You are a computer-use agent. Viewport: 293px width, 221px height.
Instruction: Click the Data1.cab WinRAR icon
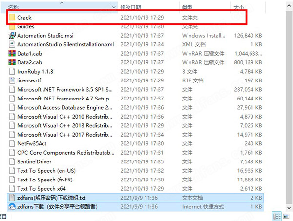pyautogui.click(x=12, y=53)
